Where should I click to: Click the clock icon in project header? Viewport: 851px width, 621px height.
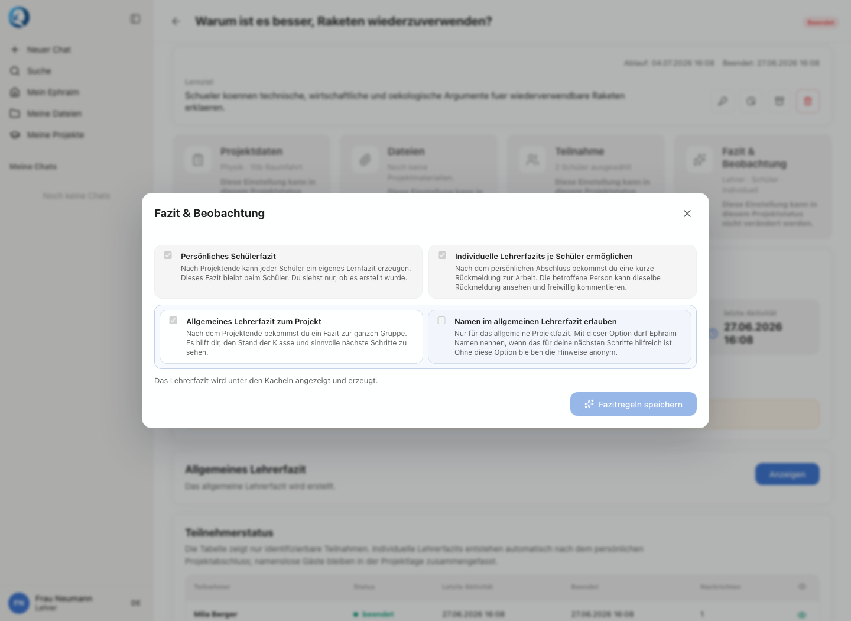(x=751, y=101)
